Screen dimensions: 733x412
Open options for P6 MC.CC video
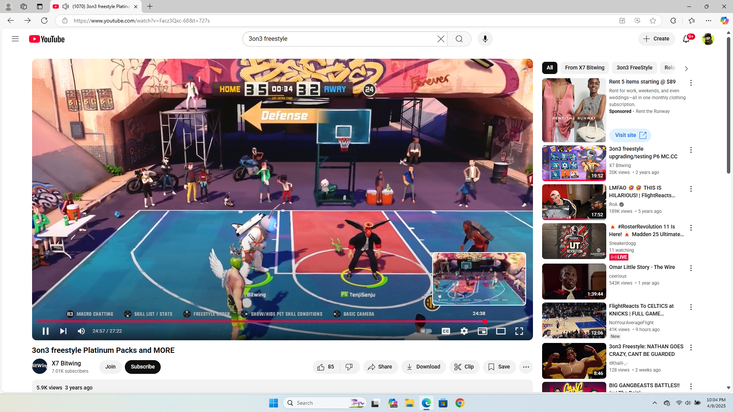[x=691, y=150]
